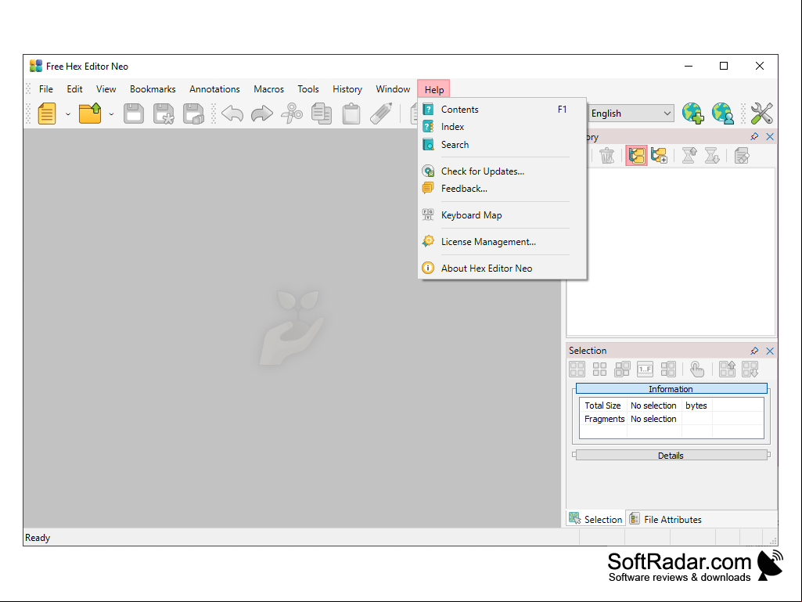
Task: Click the Fragments label cell
Action: click(603, 419)
